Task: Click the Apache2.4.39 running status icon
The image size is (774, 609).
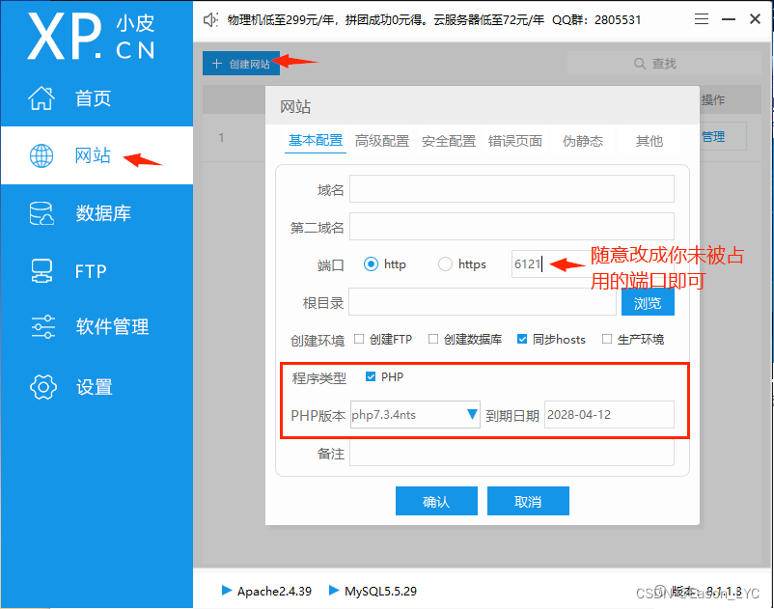Action: [227, 591]
